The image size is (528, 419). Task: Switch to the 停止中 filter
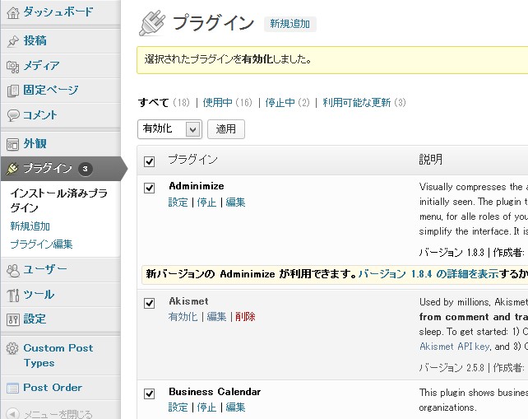coord(280,102)
